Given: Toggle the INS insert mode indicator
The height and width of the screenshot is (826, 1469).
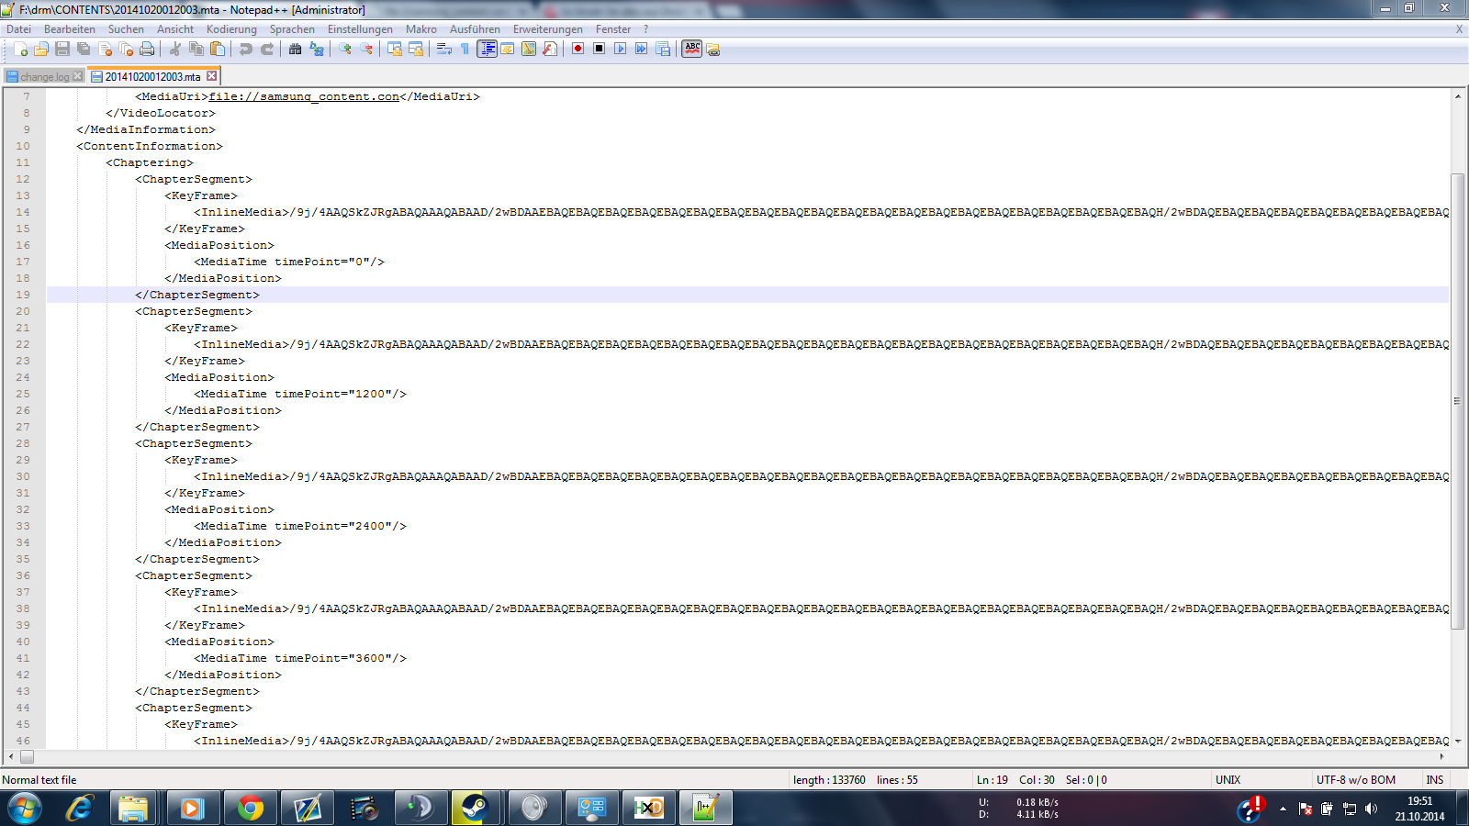Looking at the screenshot, I should click(x=1434, y=780).
